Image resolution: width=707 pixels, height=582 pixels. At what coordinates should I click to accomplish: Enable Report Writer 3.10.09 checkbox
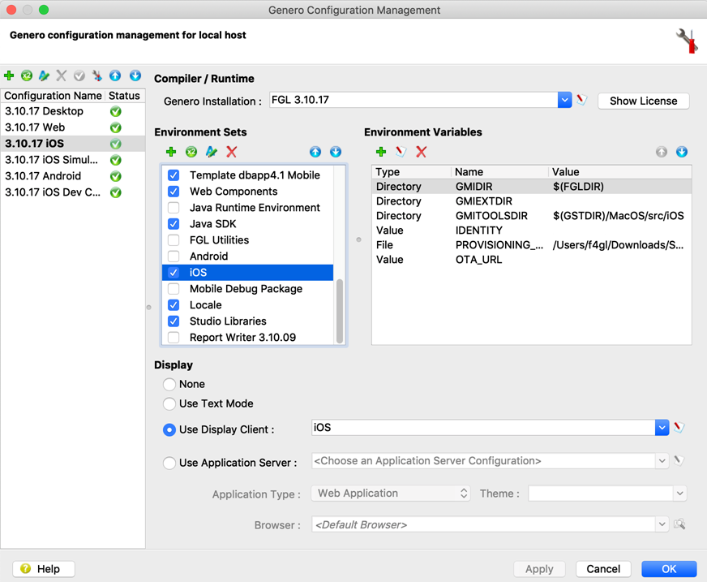(x=174, y=338)
